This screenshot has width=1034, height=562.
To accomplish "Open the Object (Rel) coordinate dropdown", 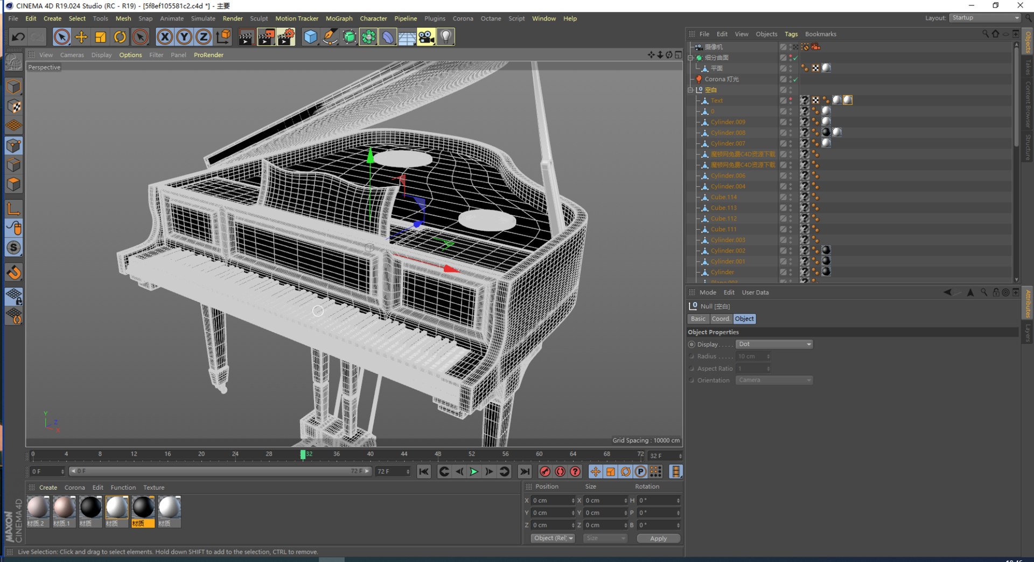I will point(553,538).
